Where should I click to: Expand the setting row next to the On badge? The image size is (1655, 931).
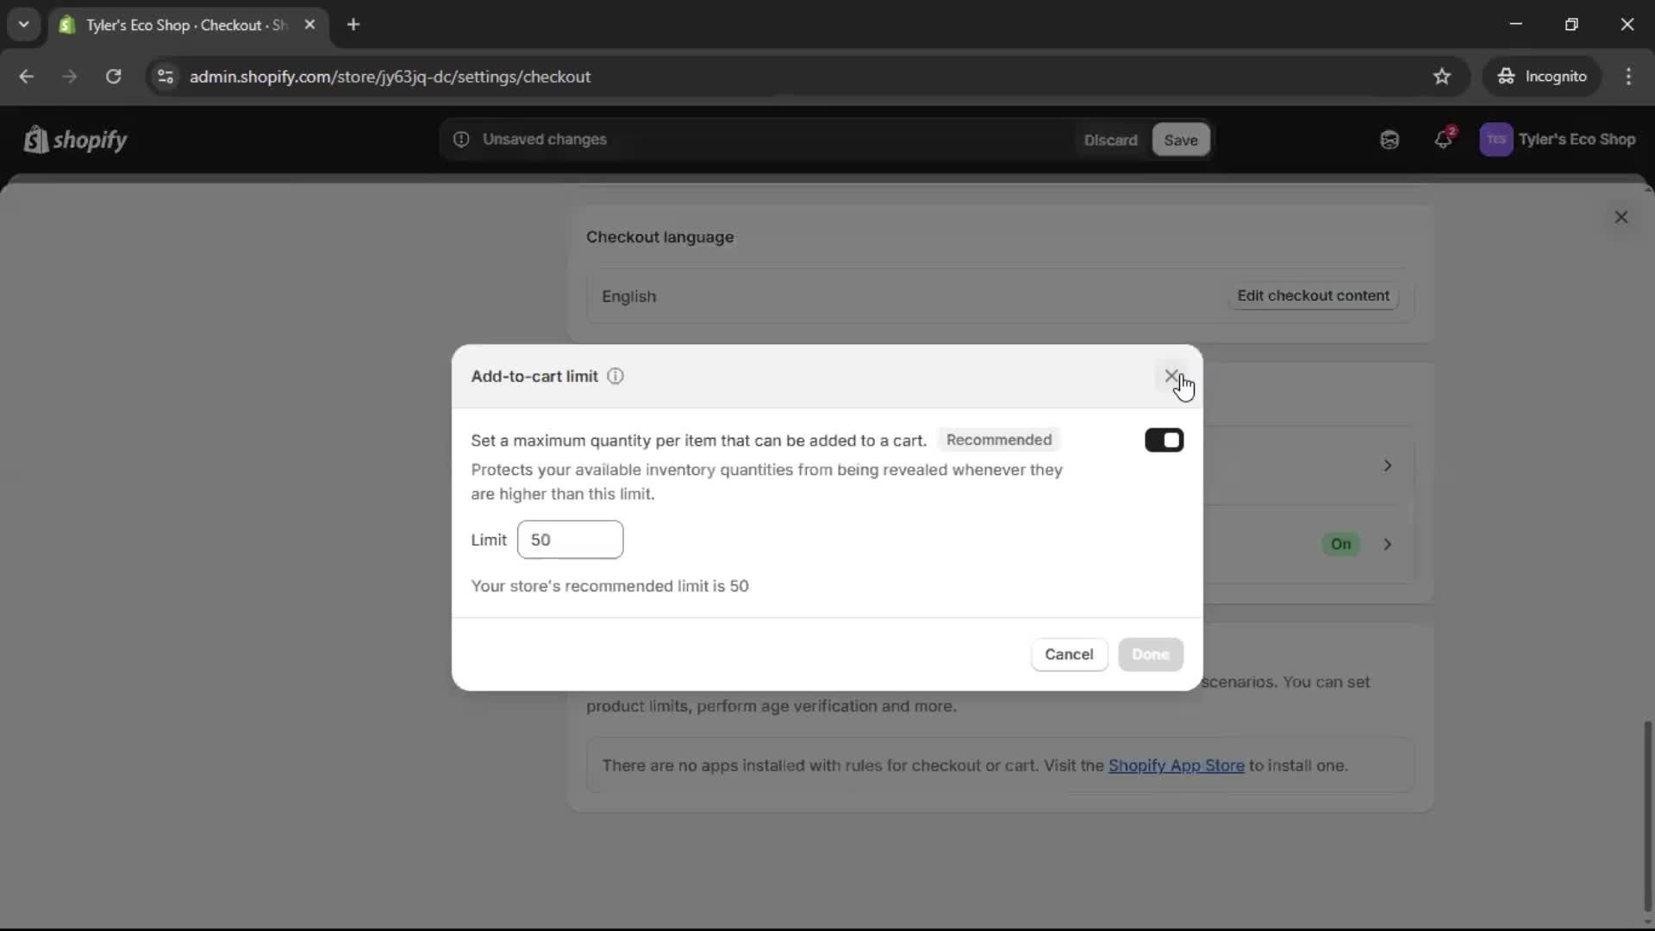pyautogui.click(x=1388, y=544)
